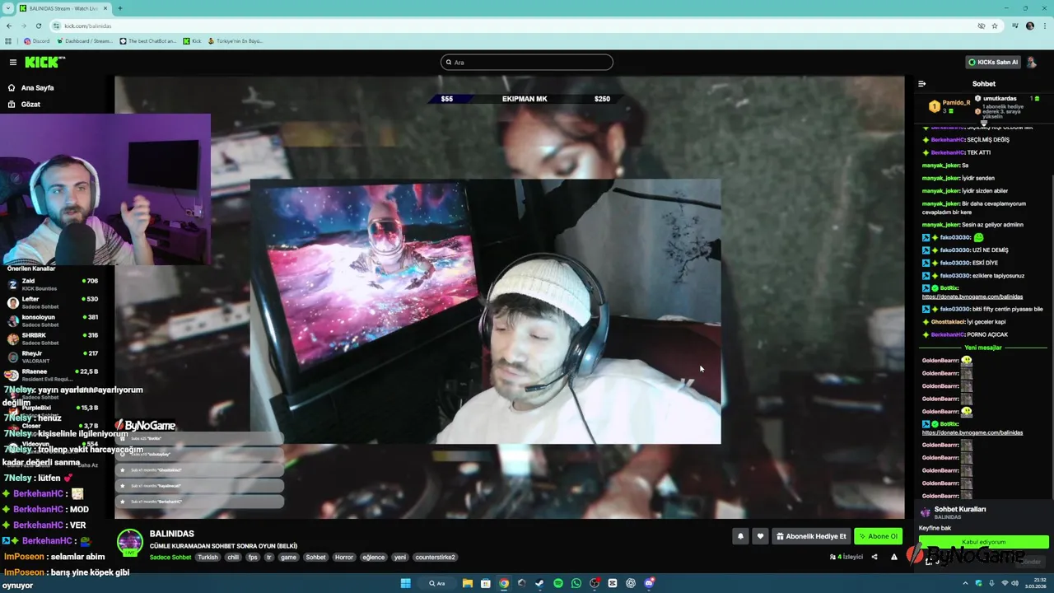Reload the page
The width and height of the screenshot is (1054, 593).
click(38, 26)
